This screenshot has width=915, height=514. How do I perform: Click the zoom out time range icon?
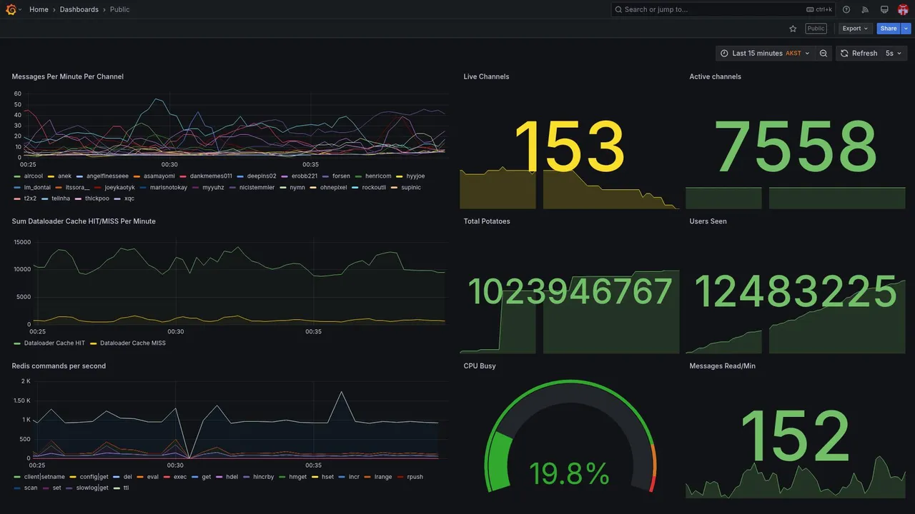pyautogui.click(x=823, y=54)
